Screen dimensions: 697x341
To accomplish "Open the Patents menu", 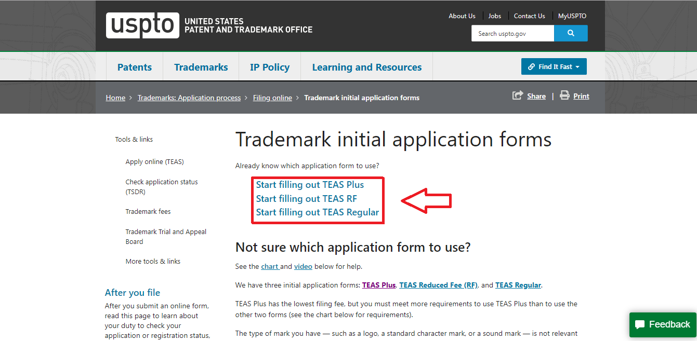I will (x=135, y=67).
